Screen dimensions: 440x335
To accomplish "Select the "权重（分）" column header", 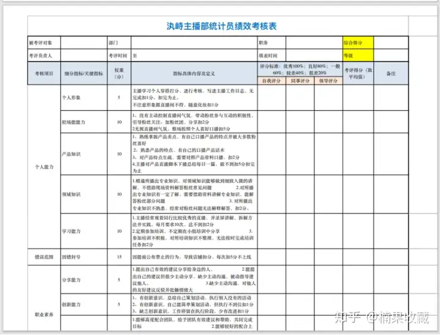I will coord(119,73).
